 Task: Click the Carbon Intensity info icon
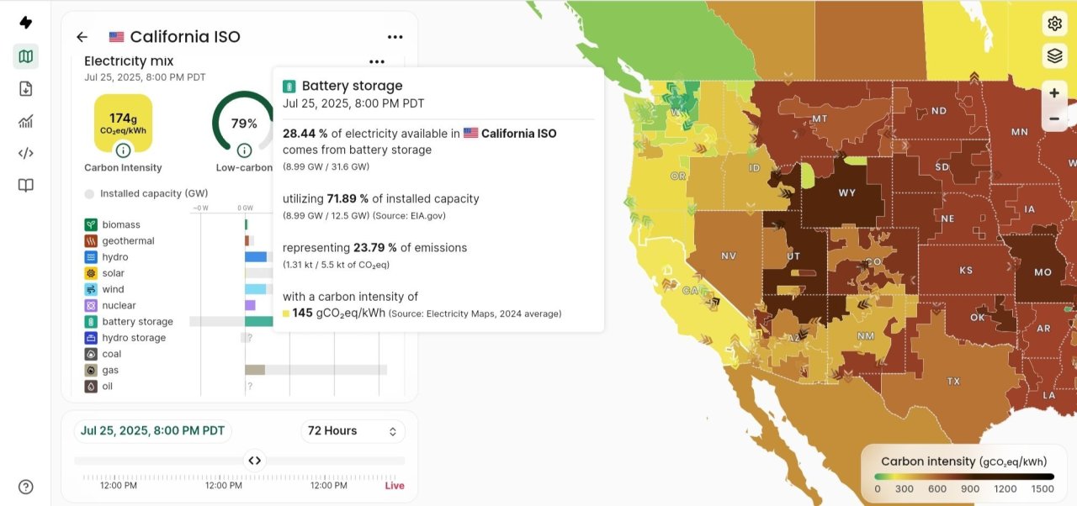point(123,150)
